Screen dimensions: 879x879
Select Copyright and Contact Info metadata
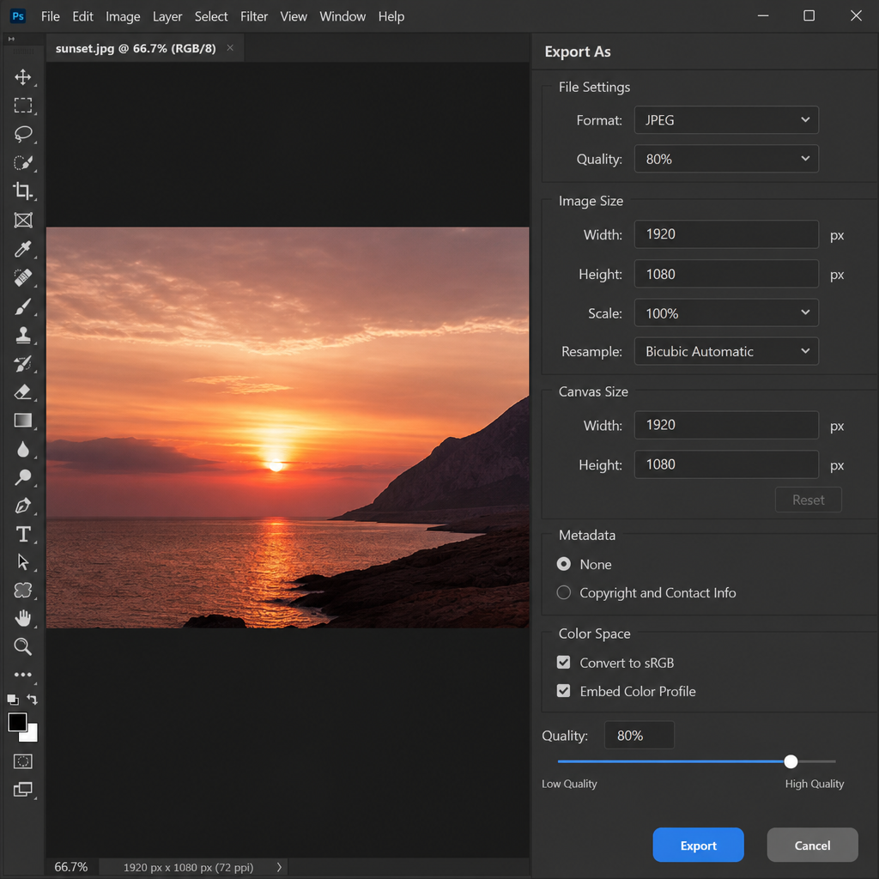pos(563,592)
